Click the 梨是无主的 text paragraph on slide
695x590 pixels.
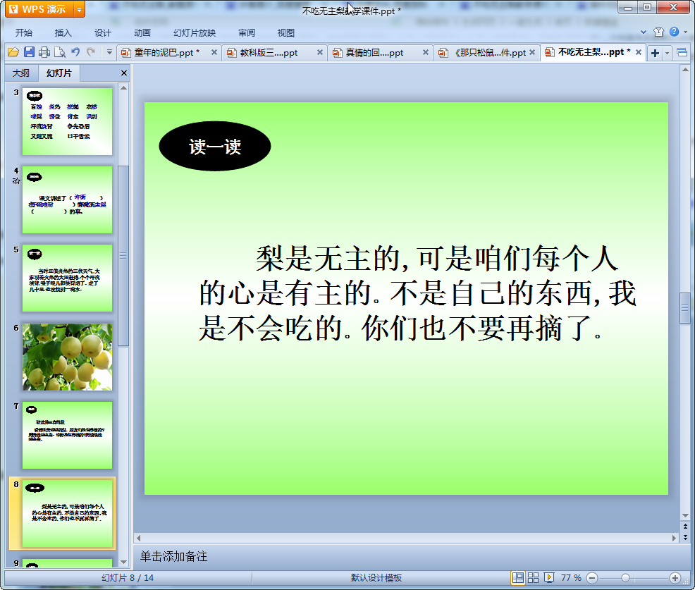tap(417, 293)
